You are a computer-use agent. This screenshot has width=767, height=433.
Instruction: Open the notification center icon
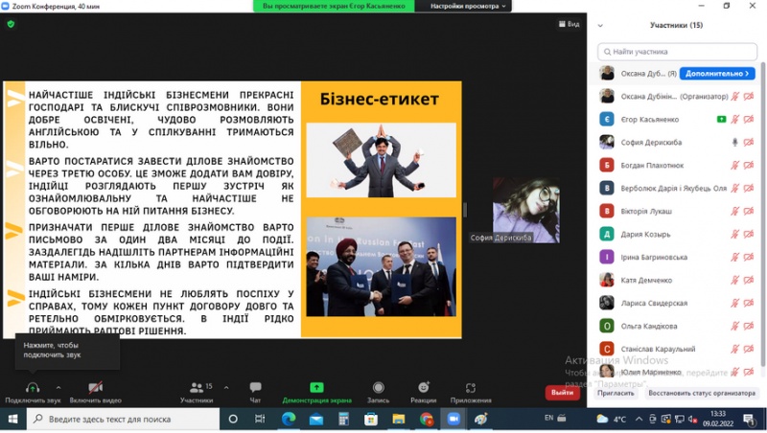(750, 420)
